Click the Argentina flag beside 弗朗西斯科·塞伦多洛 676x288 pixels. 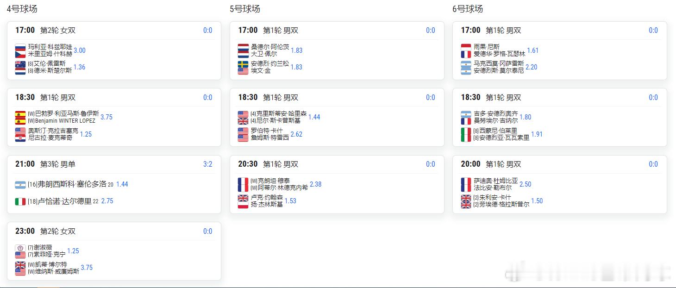20,185
